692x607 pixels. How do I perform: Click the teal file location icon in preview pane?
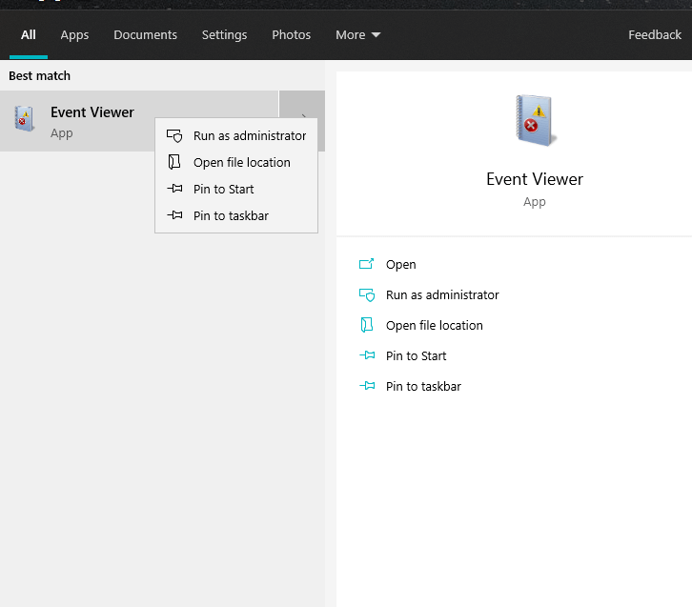tap(367, 325)
